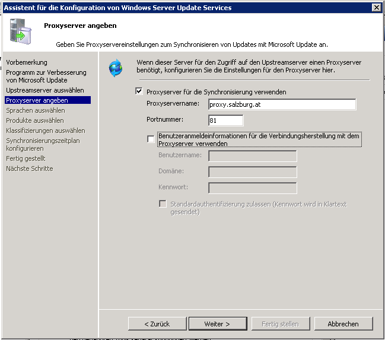This screenshot has width=385, height=340.
Task: Open Synchronisierungszeitplan konfigurieren step
Action: point(43,145)
